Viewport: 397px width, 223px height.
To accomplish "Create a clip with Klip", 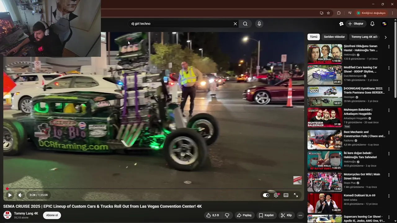I will click(286, 215).
